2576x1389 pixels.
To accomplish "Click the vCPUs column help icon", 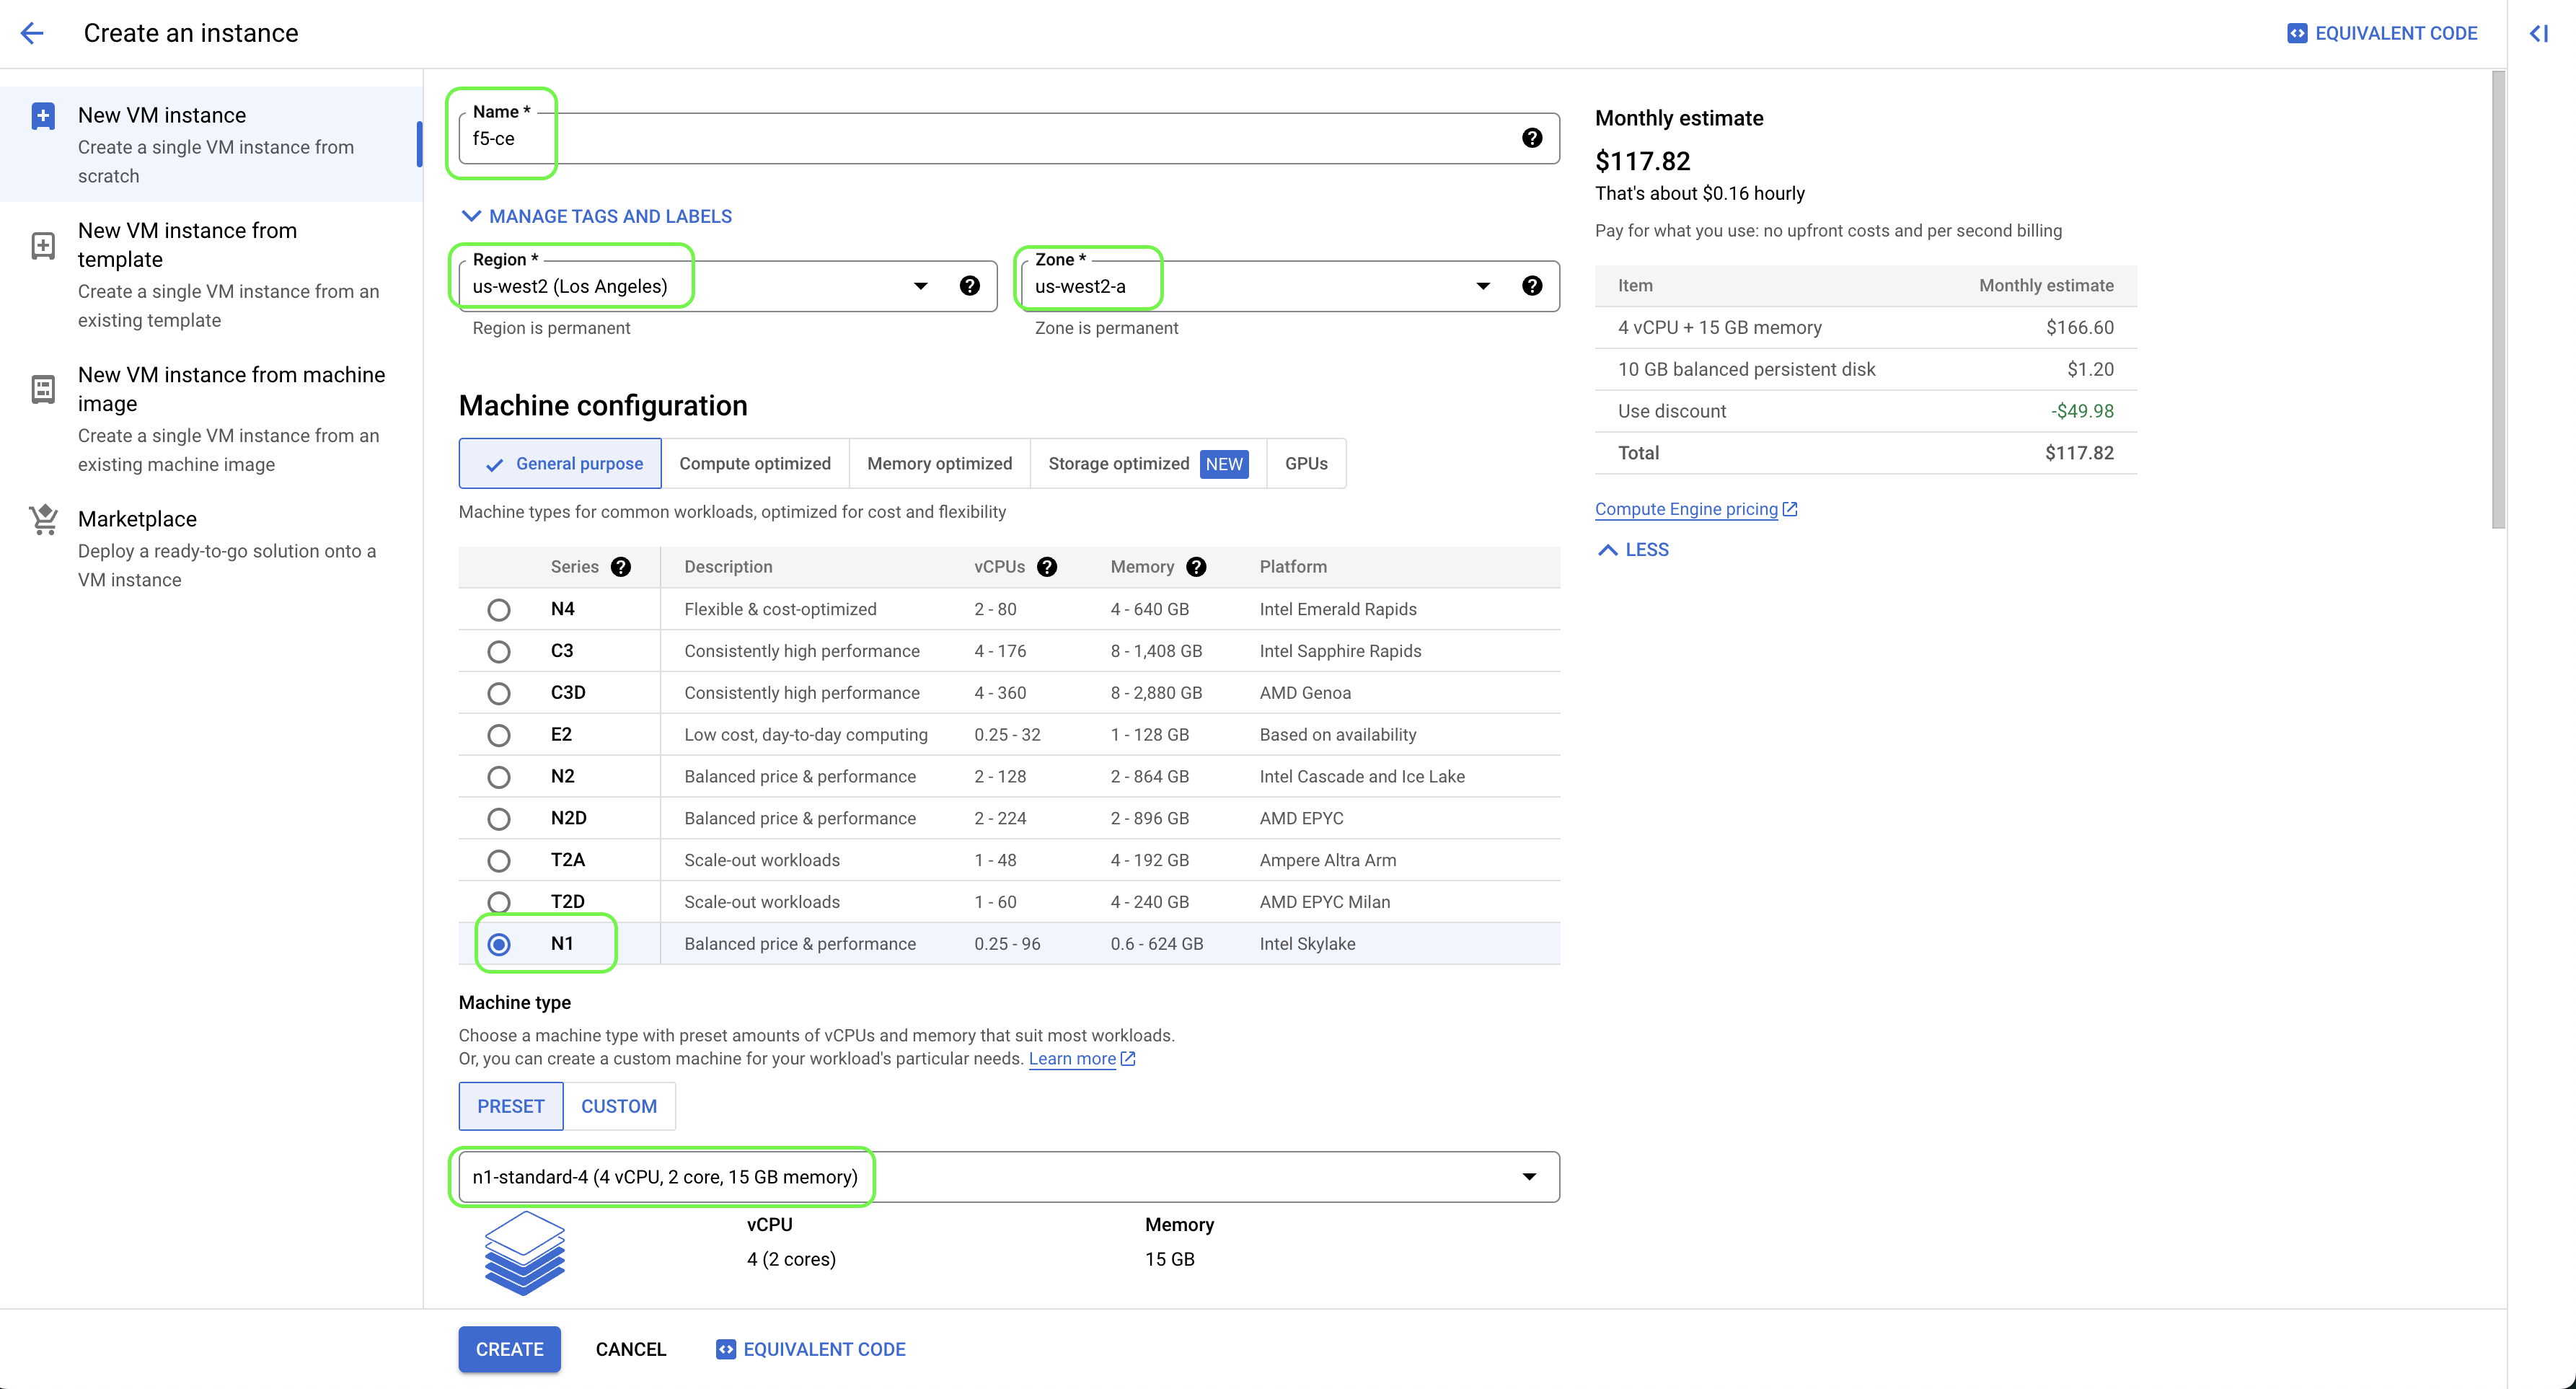I will tap(1047, 567).
